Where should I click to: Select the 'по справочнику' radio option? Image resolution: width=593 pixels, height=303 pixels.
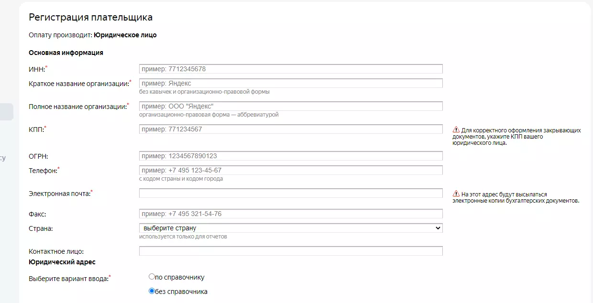152,277
